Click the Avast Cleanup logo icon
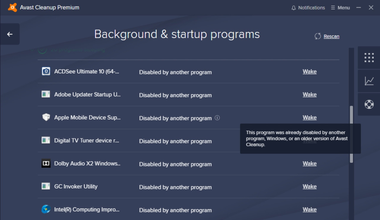This screenshot has width=380, height=220. coord(12,7)
